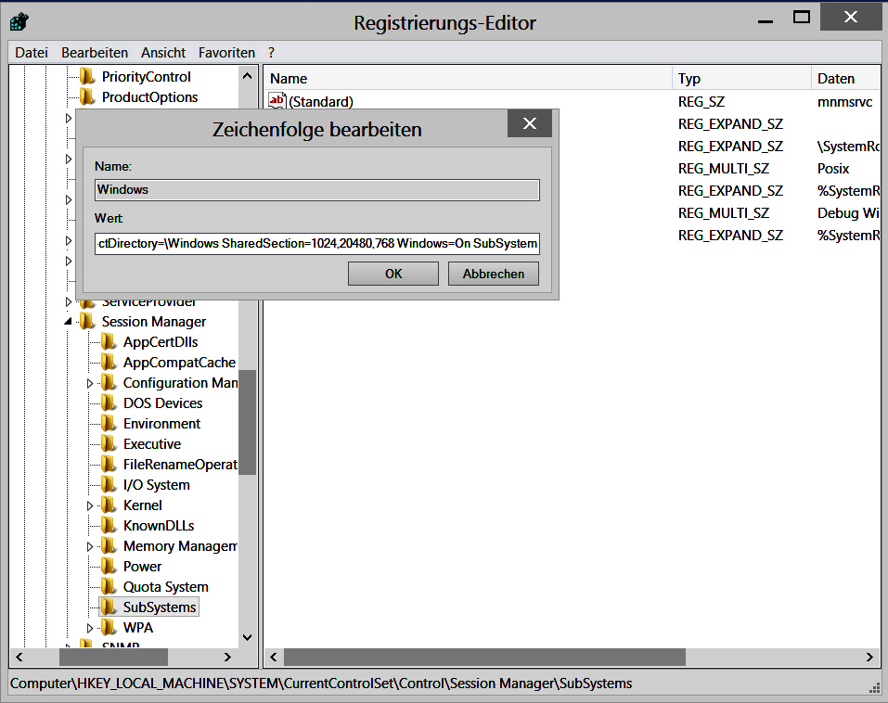This screenshot has width=888, height=703.
Task: Click the mnmsrvc data value
Action: pyautogui.click(x=845, y=102)
